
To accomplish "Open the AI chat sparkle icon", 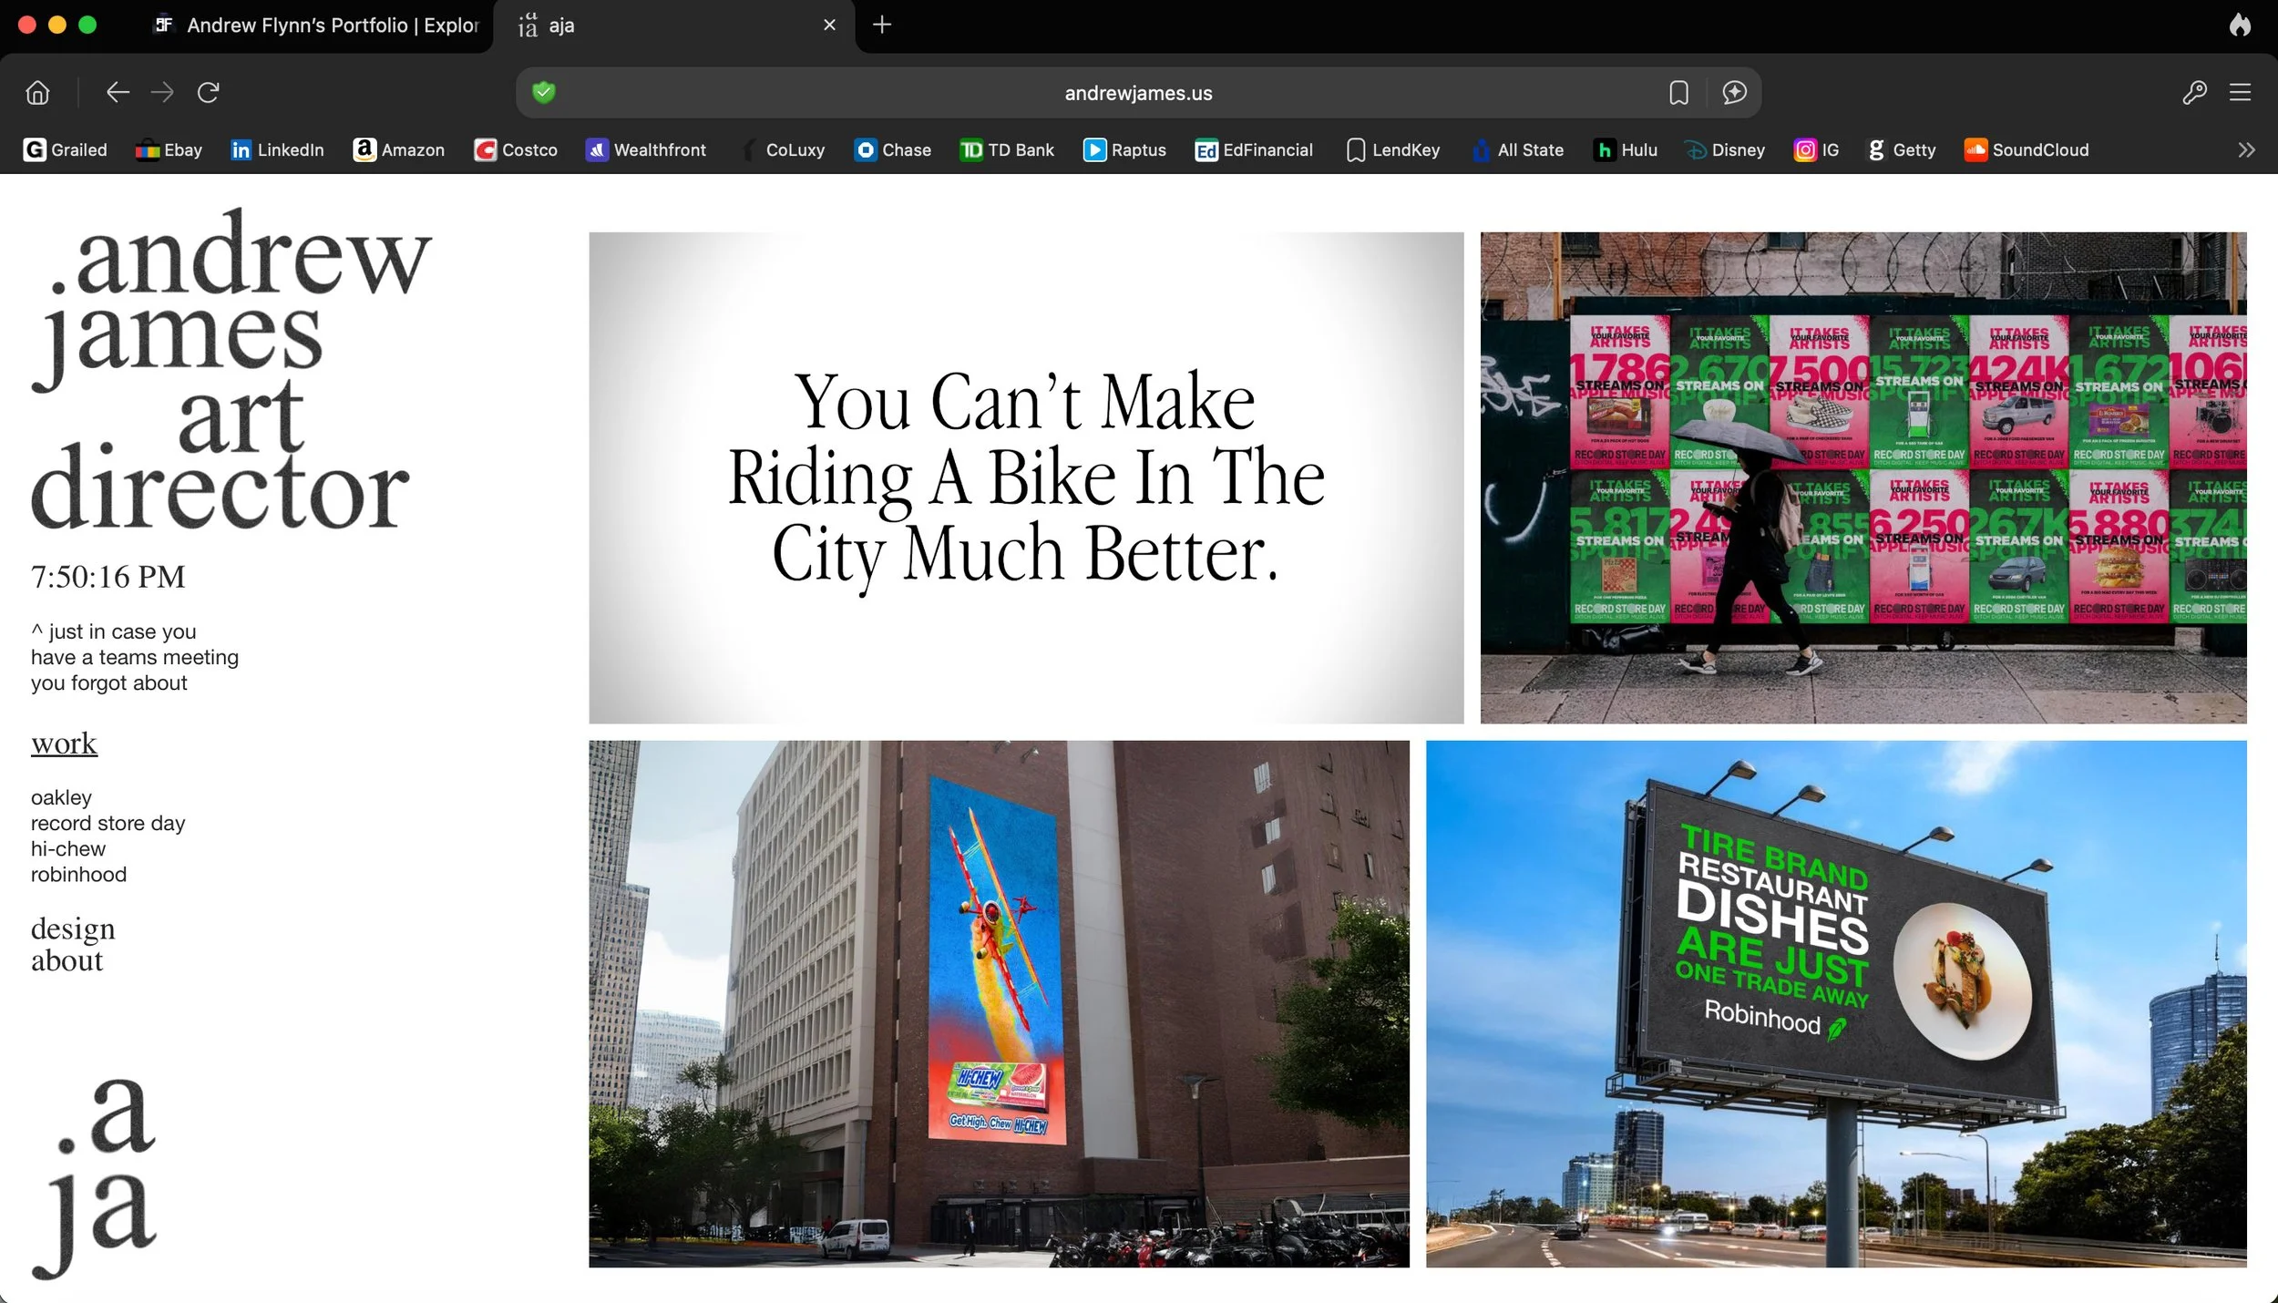I will [x=1734, y=92].
